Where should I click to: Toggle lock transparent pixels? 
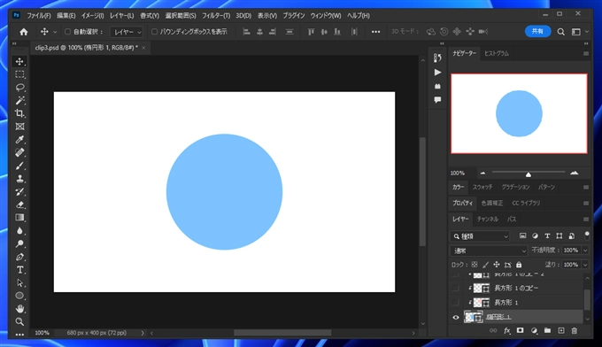click(x=475, y=265)
